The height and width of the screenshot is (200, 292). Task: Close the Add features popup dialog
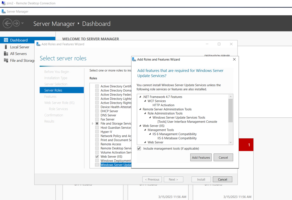234,59
